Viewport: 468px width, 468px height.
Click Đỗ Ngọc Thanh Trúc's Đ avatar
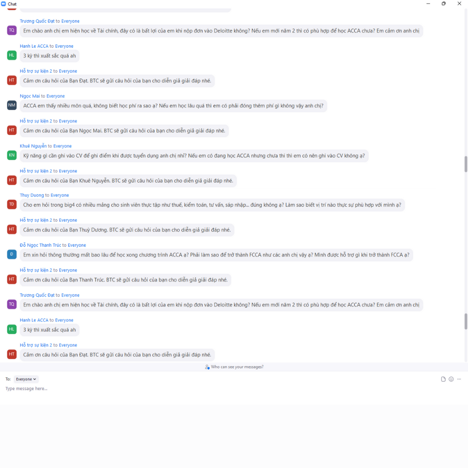point(11,254)
